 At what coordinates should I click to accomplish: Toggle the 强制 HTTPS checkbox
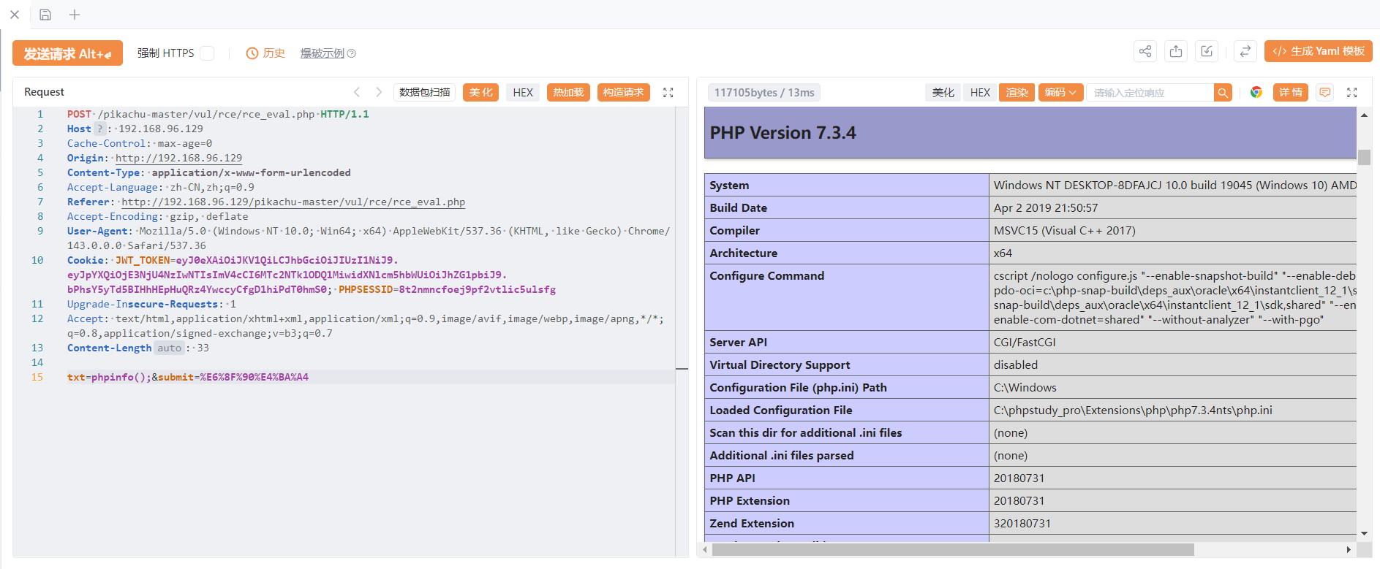[x=207, y=53]
